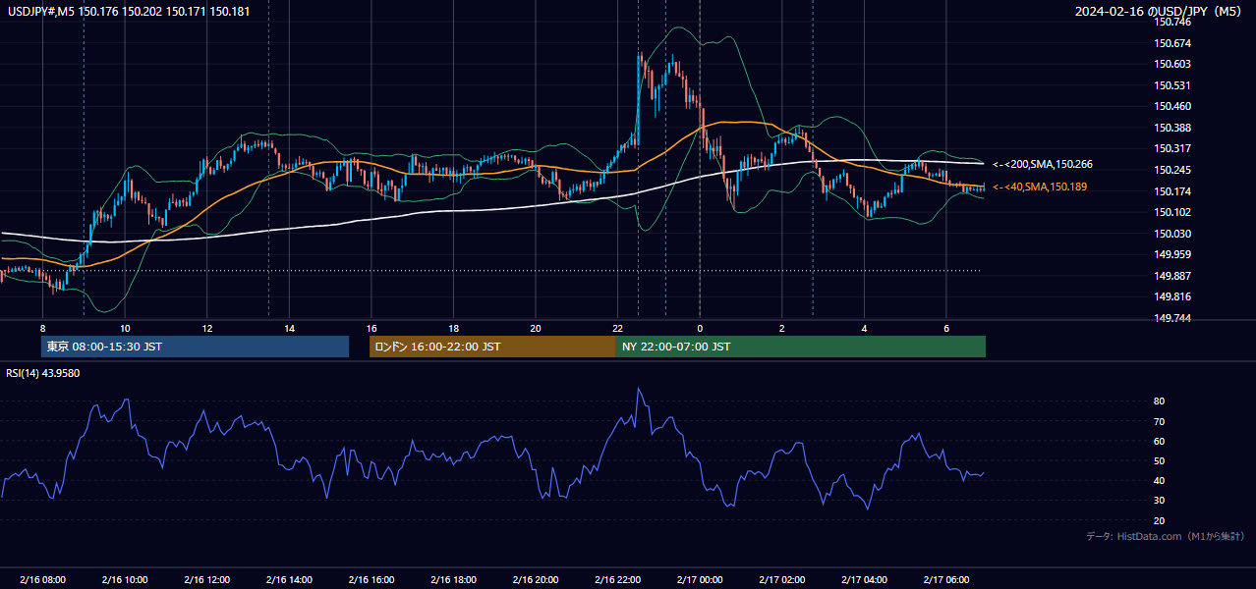Click hour tick 2 under price chart

[781, 328]
